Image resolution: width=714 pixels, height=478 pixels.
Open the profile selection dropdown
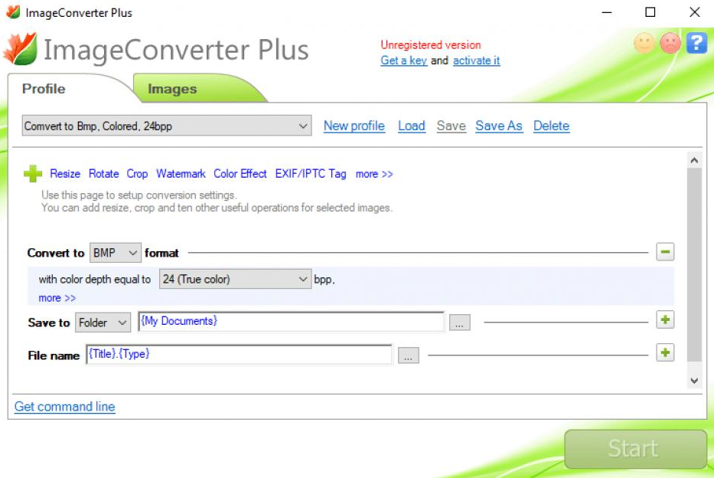[167, 126]
